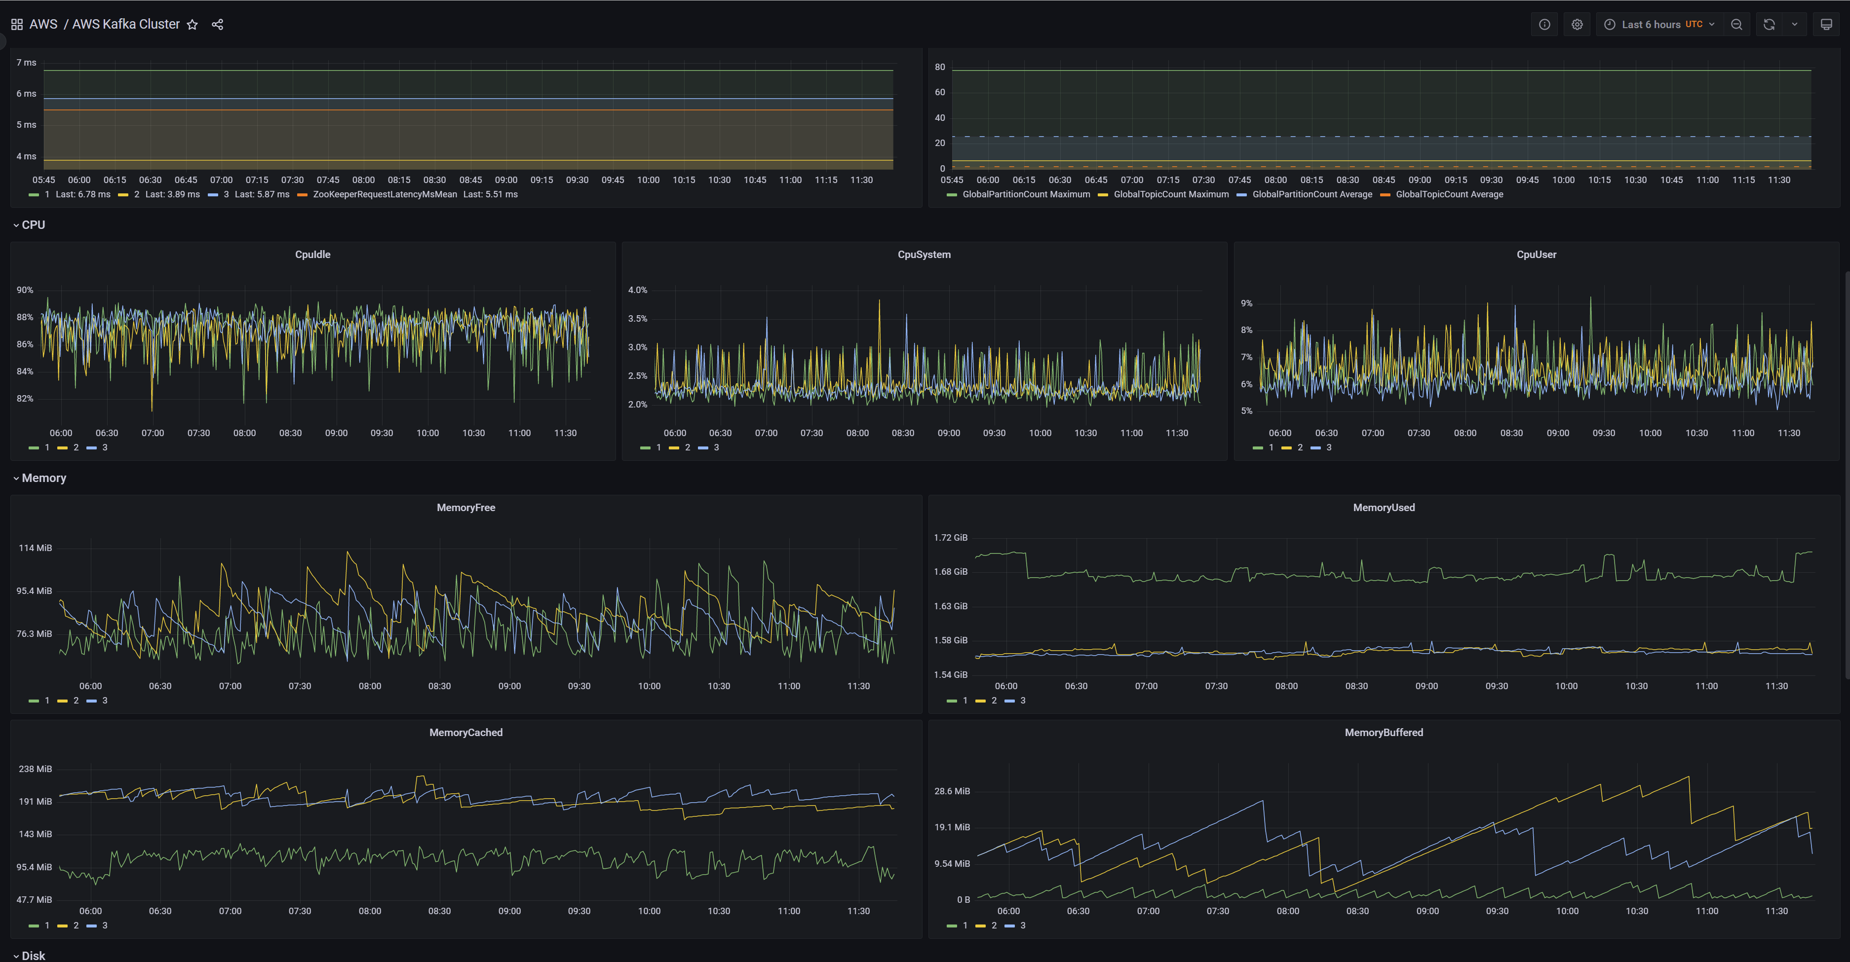Click the AWS folder breadcrumb link

(x=43, y=24)
